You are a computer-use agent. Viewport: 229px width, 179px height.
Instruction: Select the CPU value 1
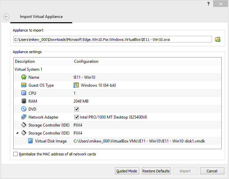point(75,93)
